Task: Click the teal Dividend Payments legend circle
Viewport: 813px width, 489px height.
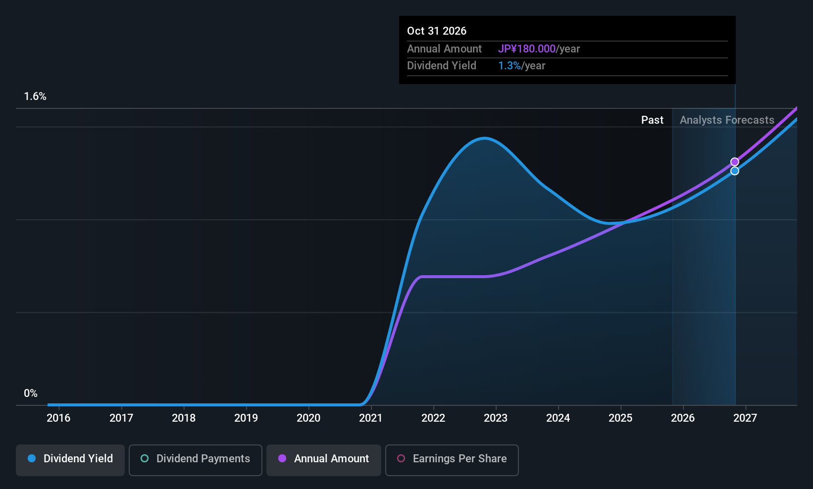Action: click(145, 459)
